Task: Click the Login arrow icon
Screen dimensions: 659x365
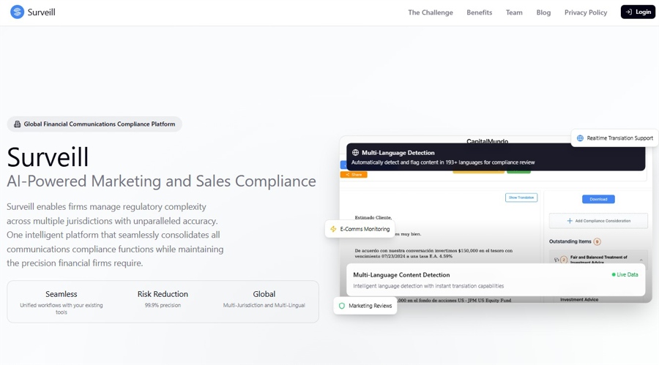Action: coord(629,12)
